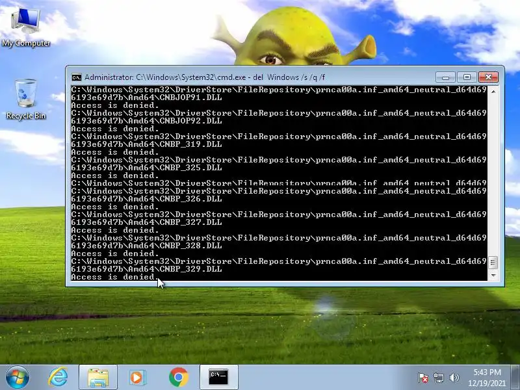The image size is (520, 390).
Task: Click the CNBP_328.DLL line in console
Action: pos(146,246)
